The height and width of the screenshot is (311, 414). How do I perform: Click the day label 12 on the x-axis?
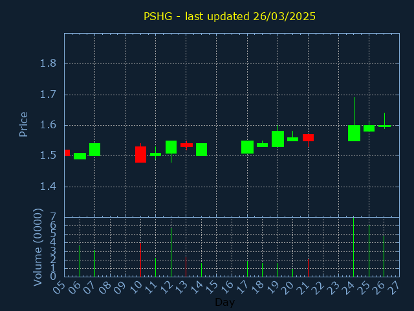click(166, 287)
